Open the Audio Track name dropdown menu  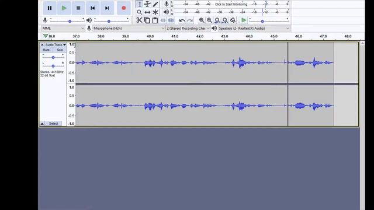(x=56, y=45)
